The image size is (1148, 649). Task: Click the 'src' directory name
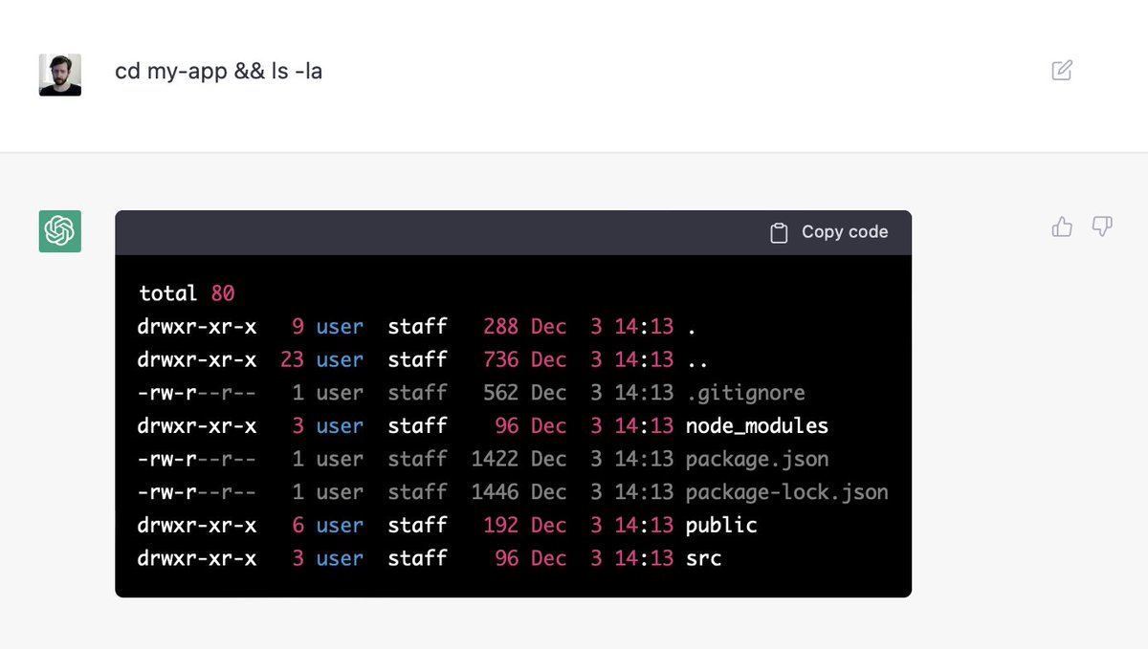point(704,558)
